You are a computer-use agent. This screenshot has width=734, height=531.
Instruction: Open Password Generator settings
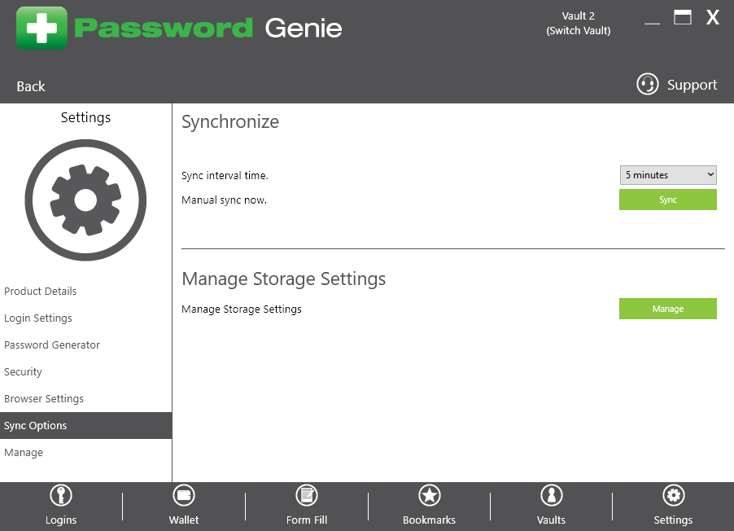click(52, 345)
